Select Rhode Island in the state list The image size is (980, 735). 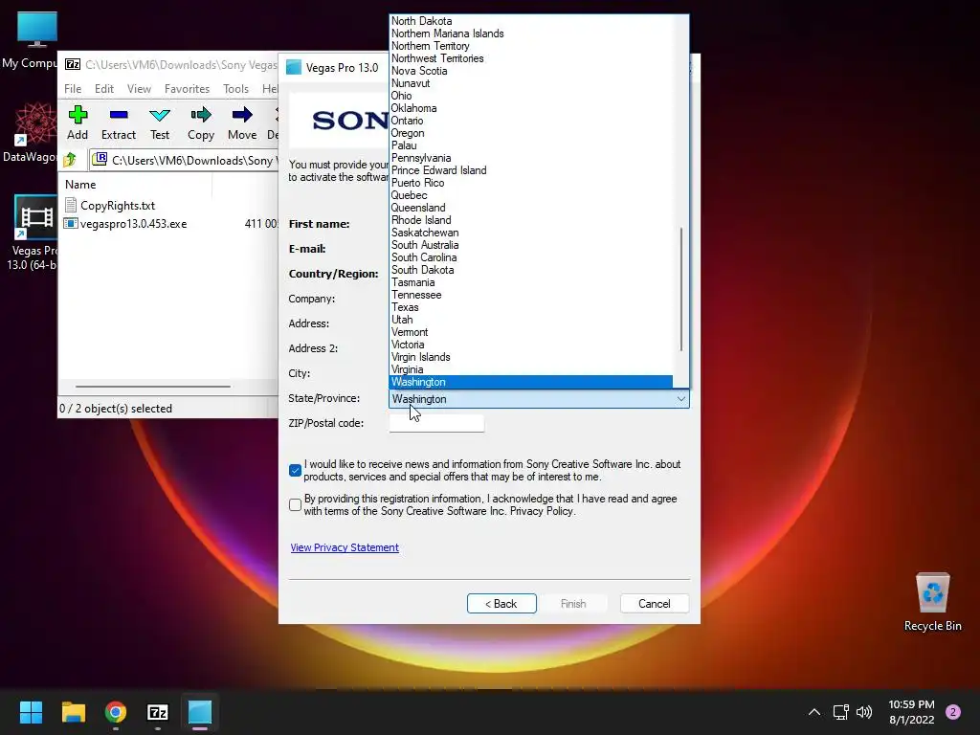[x=531, y=220]
